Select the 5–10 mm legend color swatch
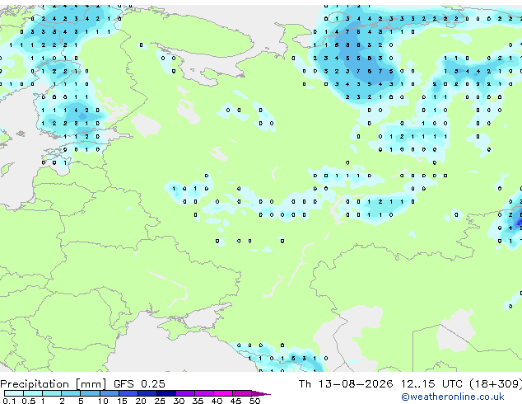522x404 pixels. tap(90, 393)
